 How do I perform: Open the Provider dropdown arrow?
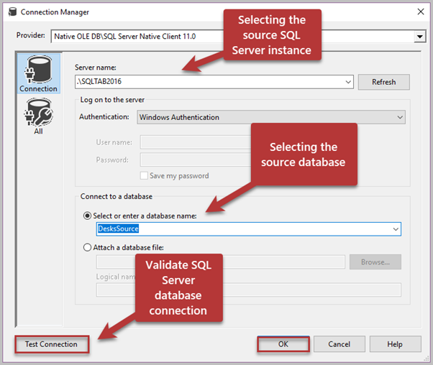[x=420, y=37]
